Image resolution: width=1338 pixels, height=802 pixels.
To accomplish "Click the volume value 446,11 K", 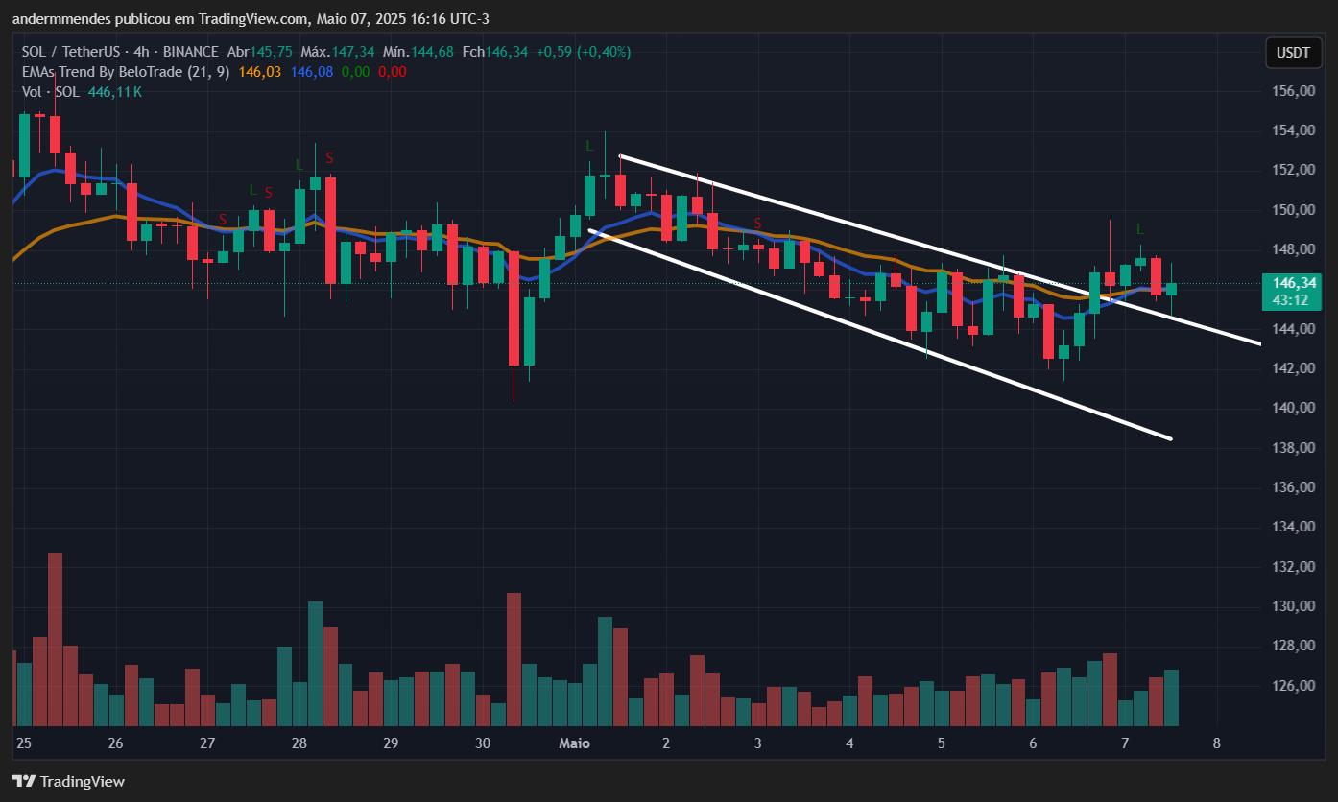I will 115,92.
